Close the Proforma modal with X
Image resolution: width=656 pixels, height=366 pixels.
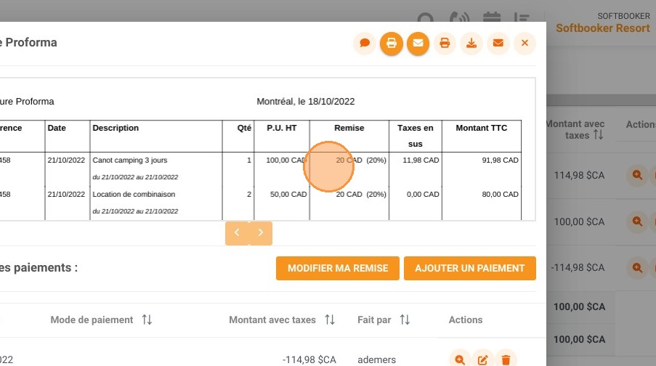tap(525, 43)
